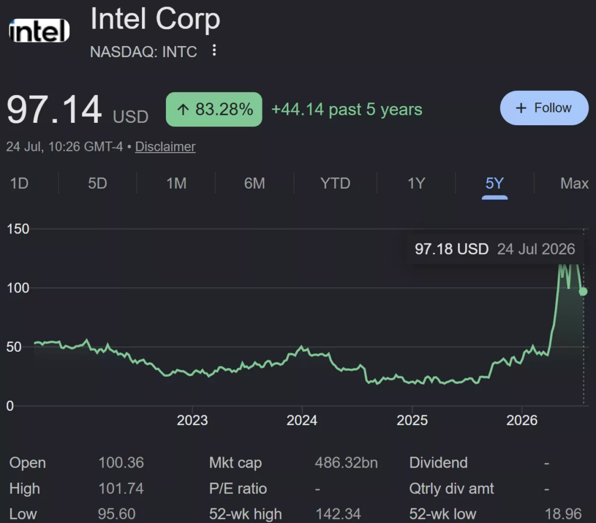Click the Dividend label
The height and width of the screenshot is (523, 596).
coord(438,463)
